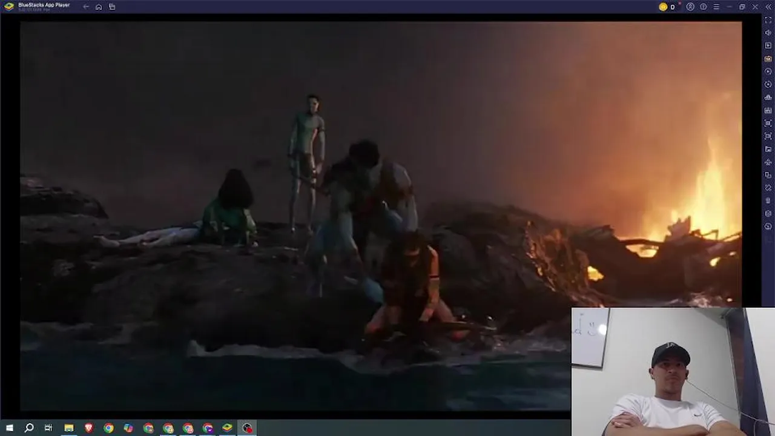Click the square play-button sidebar icon
775x436 pixels.
coord(768,45)
